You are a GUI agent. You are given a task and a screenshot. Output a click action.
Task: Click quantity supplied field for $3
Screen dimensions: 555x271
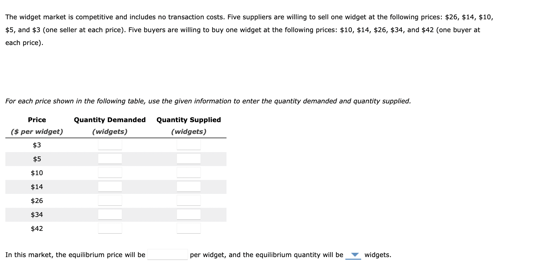189,145
